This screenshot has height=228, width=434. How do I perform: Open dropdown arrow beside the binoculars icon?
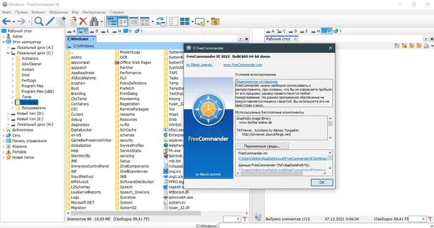click(102, 22)
